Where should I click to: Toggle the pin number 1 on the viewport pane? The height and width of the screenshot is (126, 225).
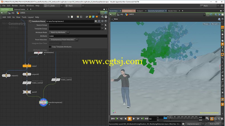(x=208, y=15)
